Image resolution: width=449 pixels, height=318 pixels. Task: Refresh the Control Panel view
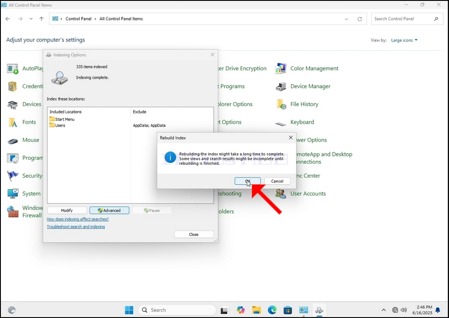(359, 19)
